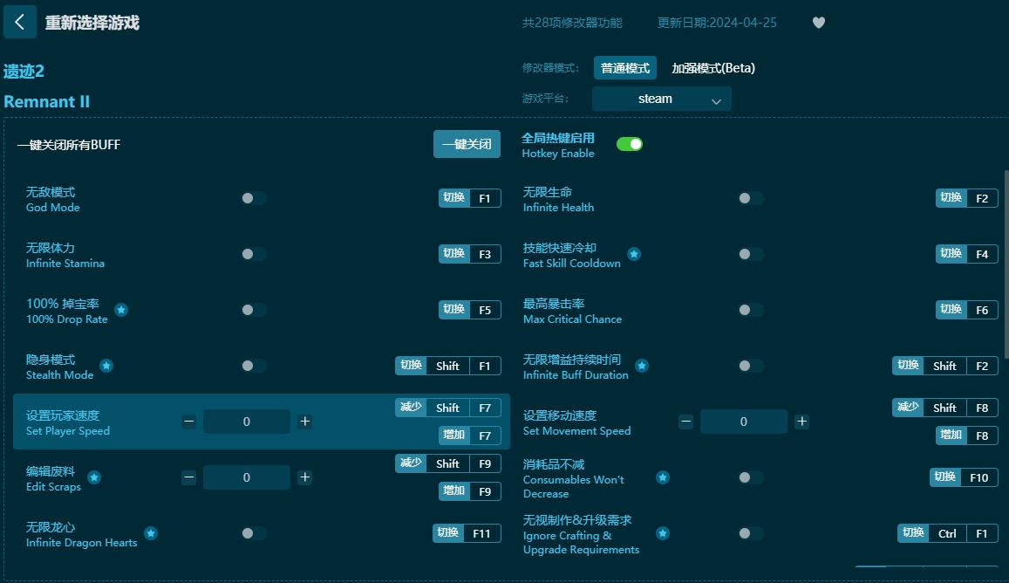The image size is (1009, 583).
Task: Go back with the arrow icon
Action: [19, 23]
